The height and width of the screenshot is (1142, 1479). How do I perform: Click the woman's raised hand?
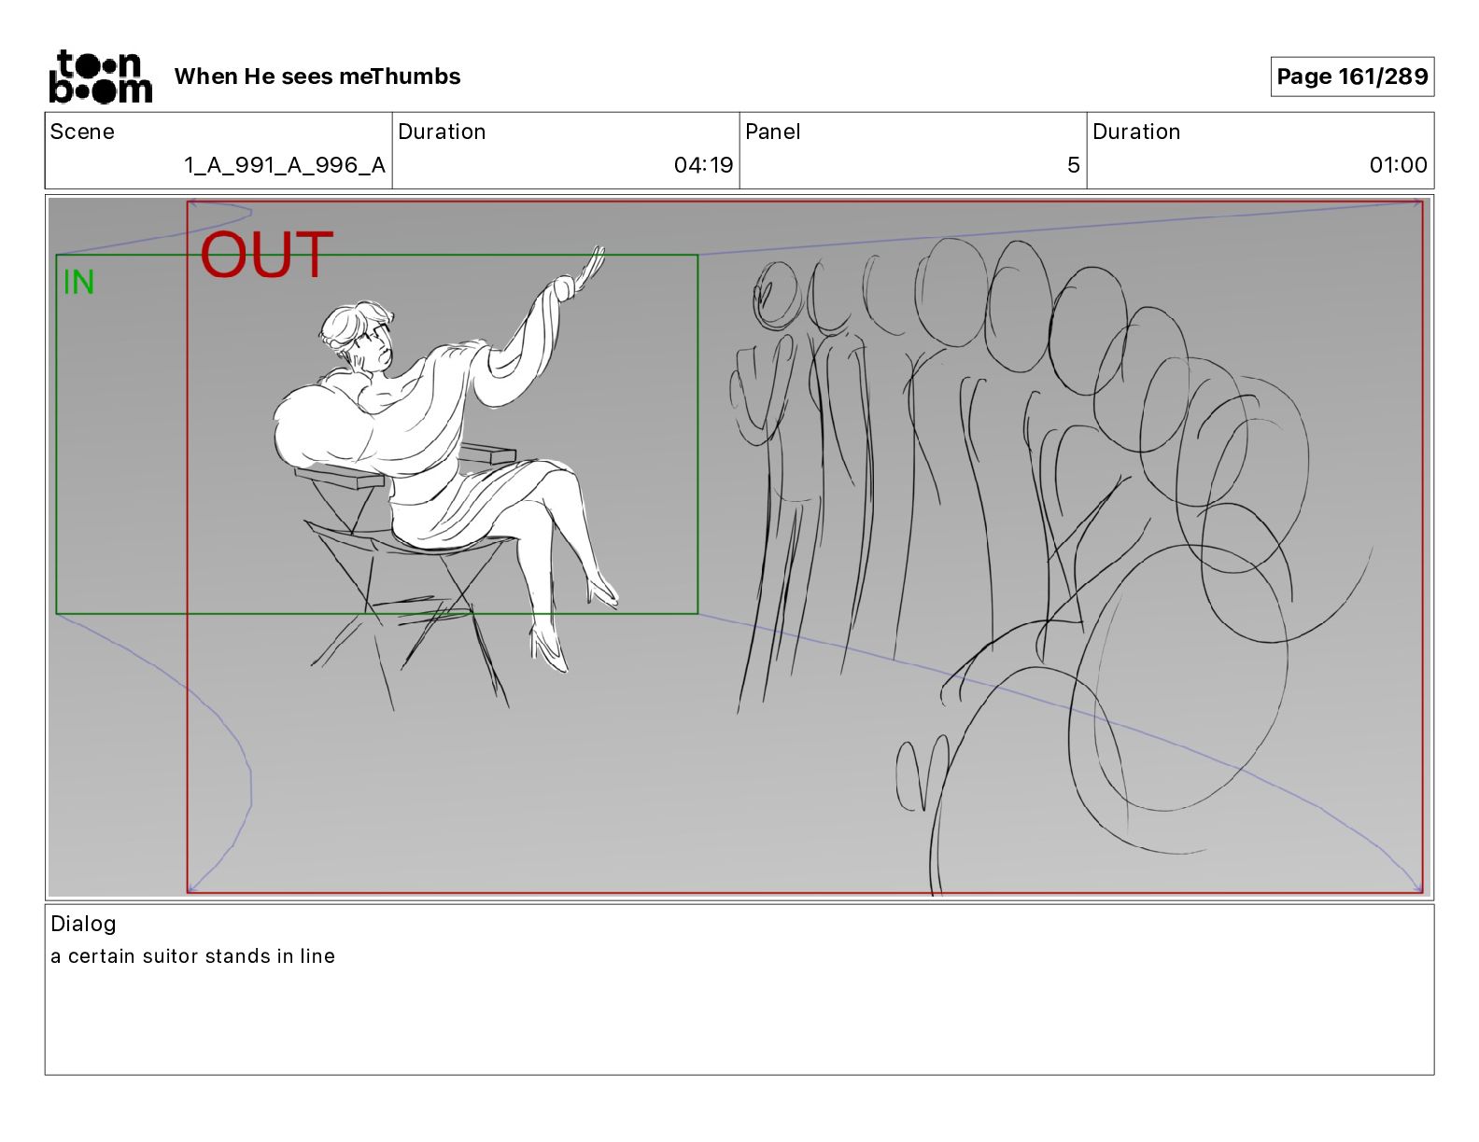[x=584, y=272]
